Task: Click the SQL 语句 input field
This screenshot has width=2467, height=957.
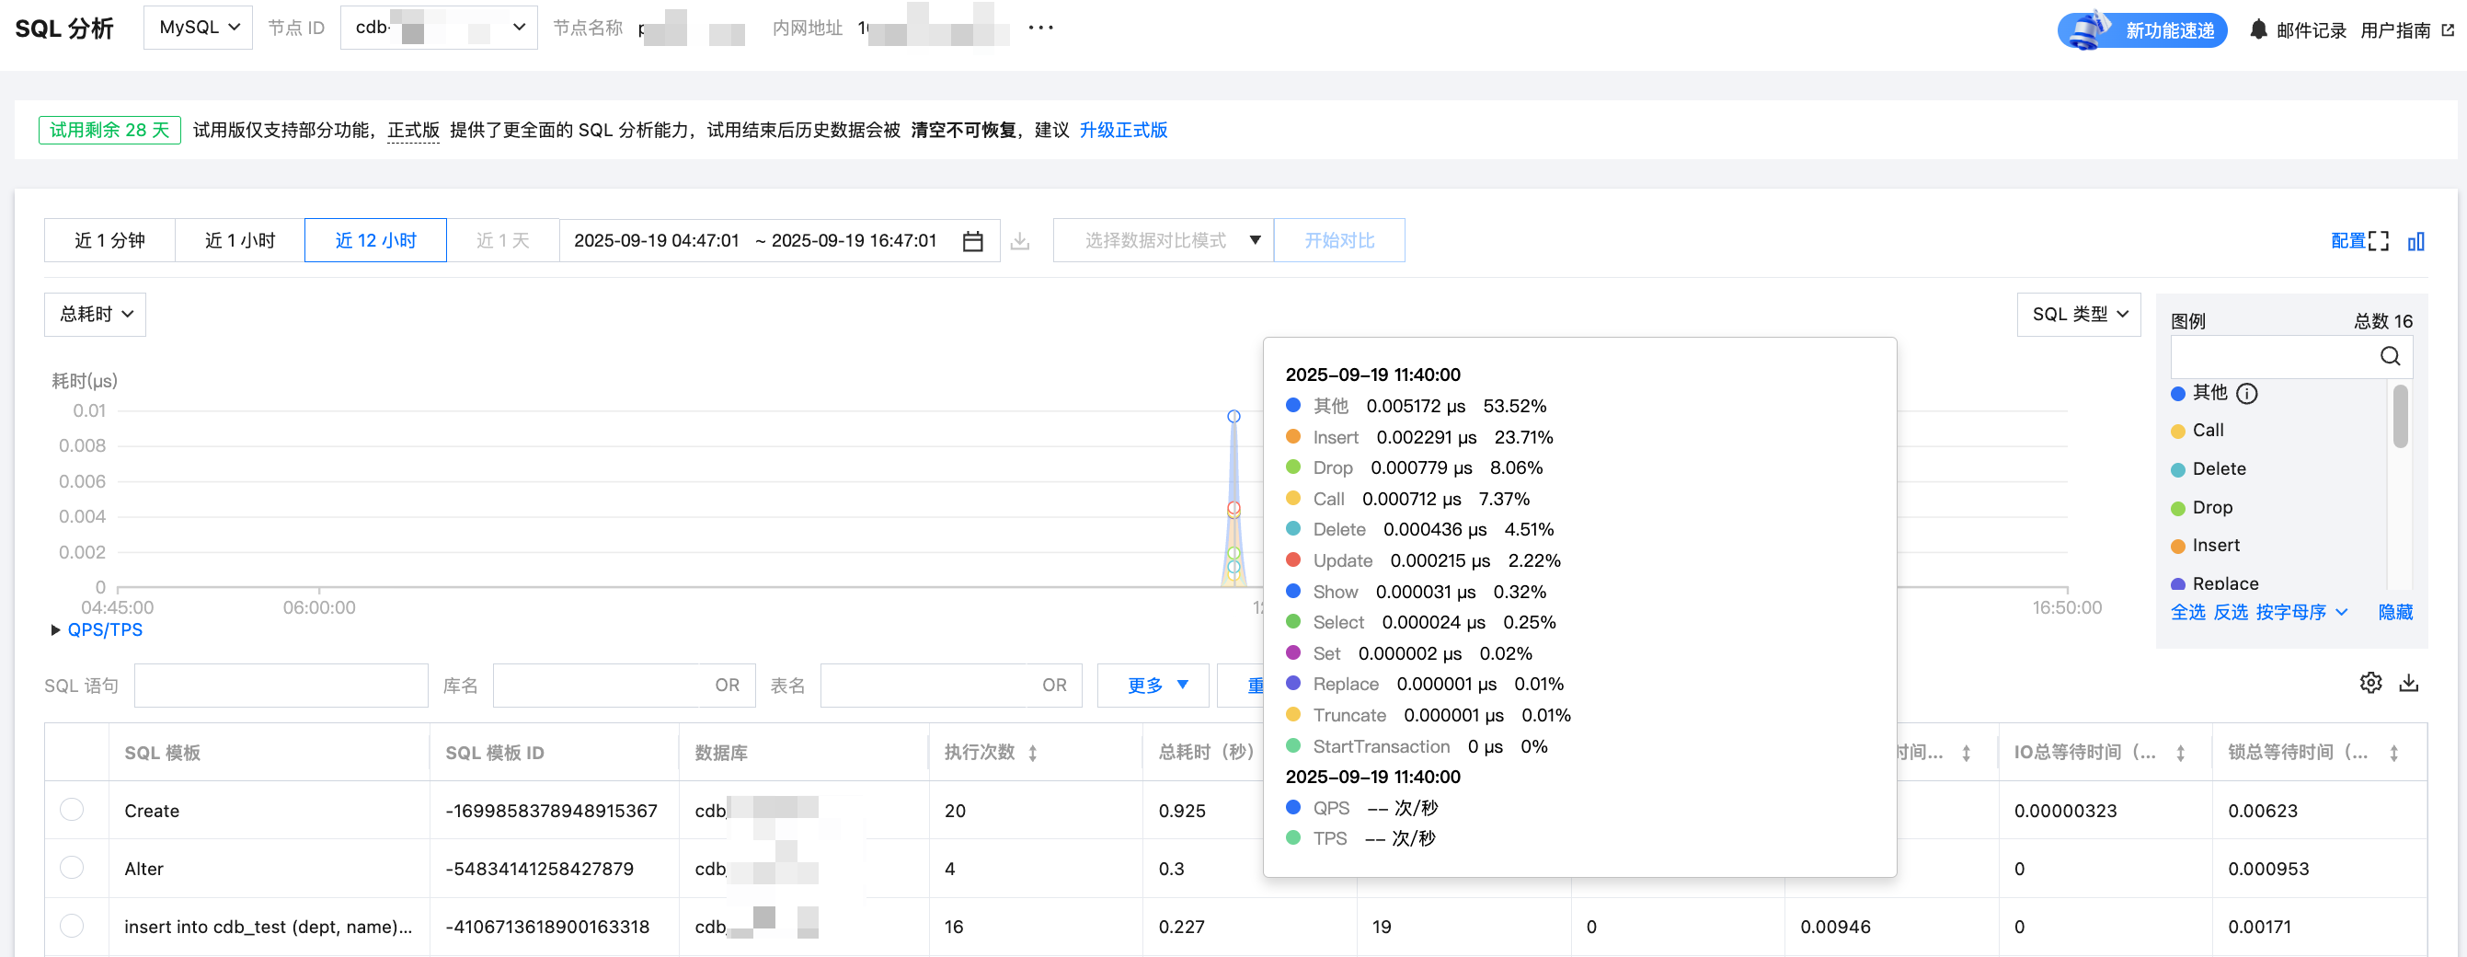Action: [281, 686]
